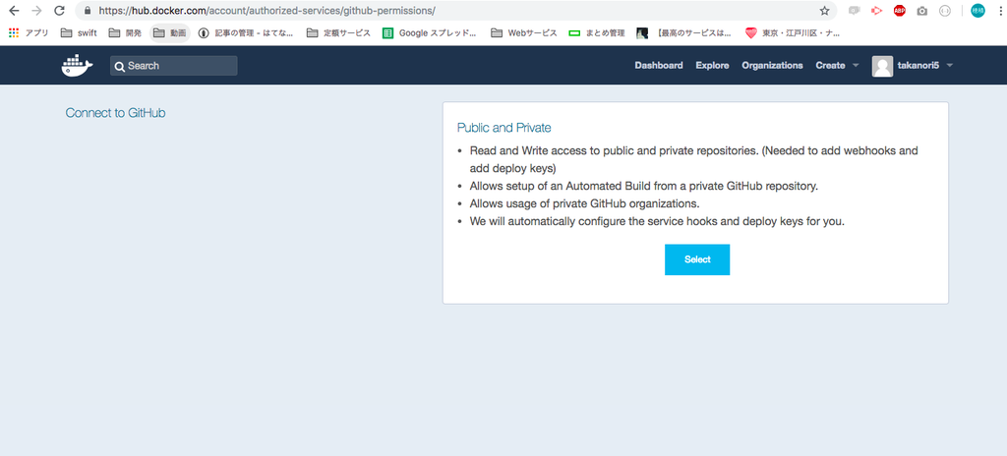Click the takanori5 user avatar
Image resolution: width=1007 pixels, height=456 pixels.
(882, 66)
